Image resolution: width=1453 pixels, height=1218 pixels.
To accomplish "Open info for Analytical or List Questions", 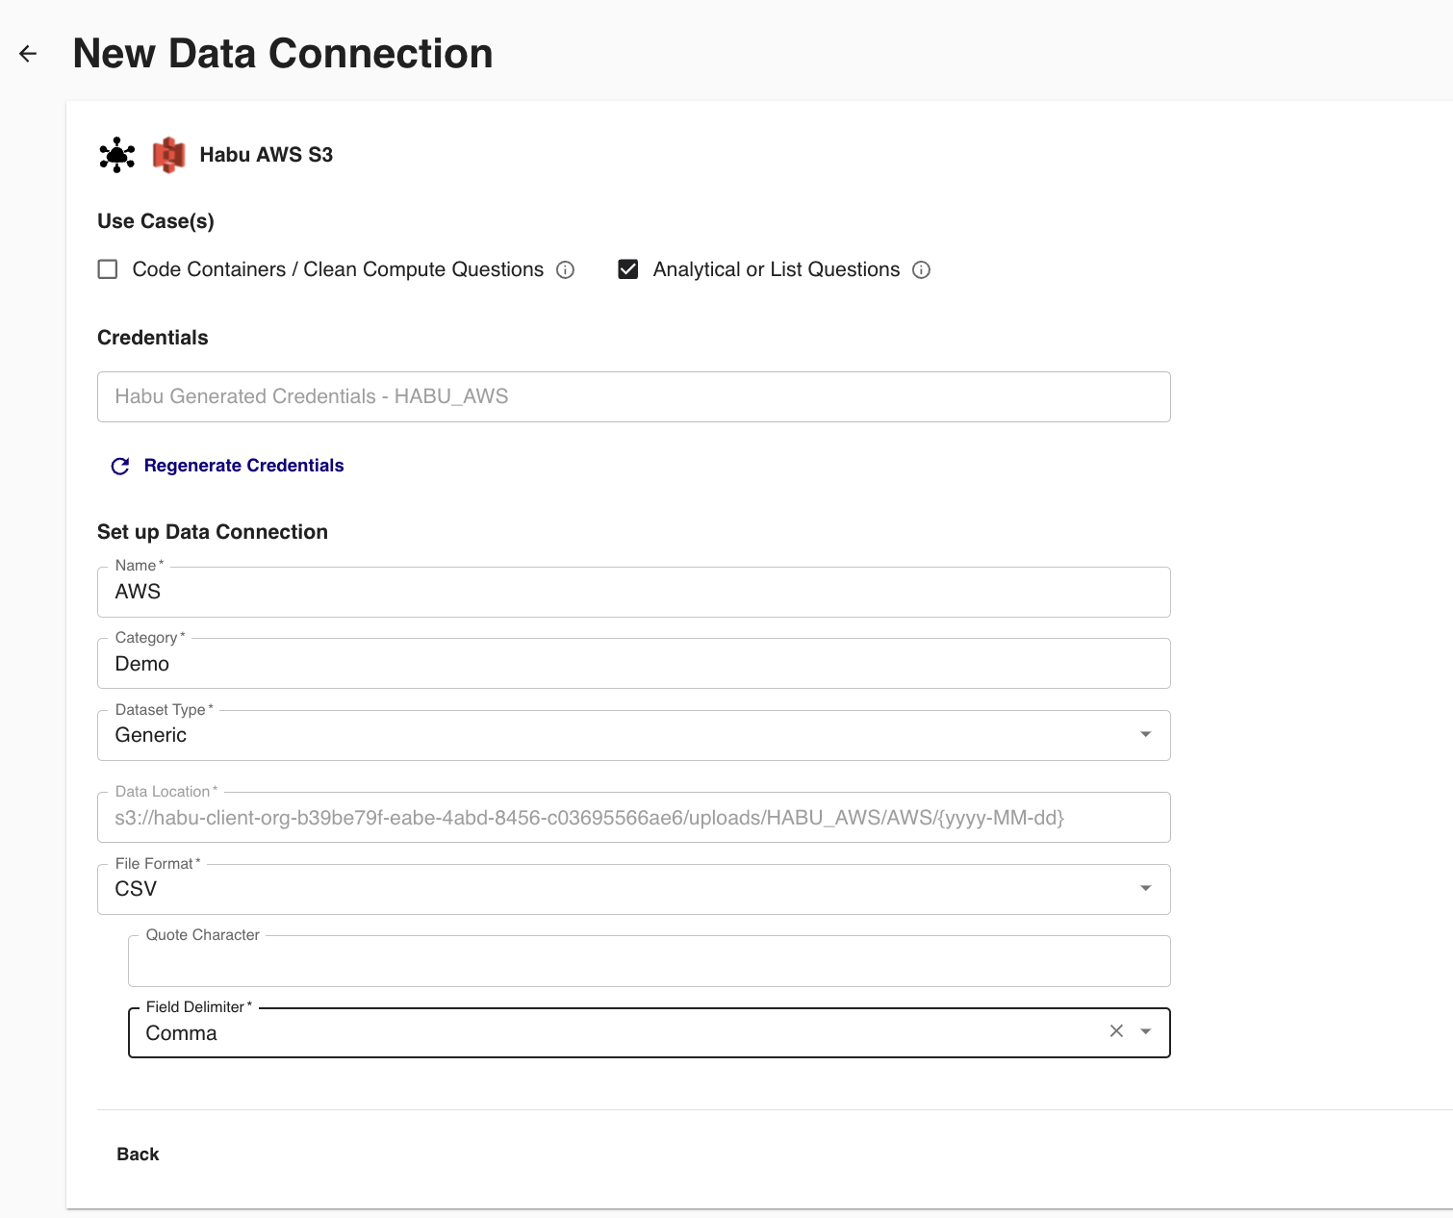I will 921,270.
